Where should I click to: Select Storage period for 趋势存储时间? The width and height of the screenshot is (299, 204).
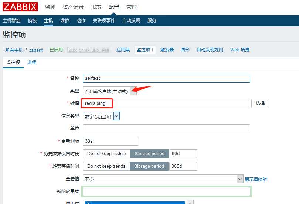(x=149, y=166)
